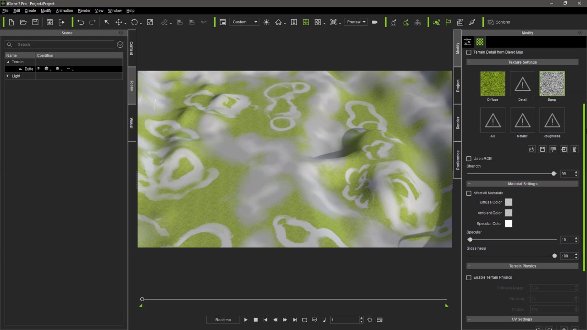Screen dimensions: 587x330
Task: Click the Scene search field
Action: coord(60,44)
